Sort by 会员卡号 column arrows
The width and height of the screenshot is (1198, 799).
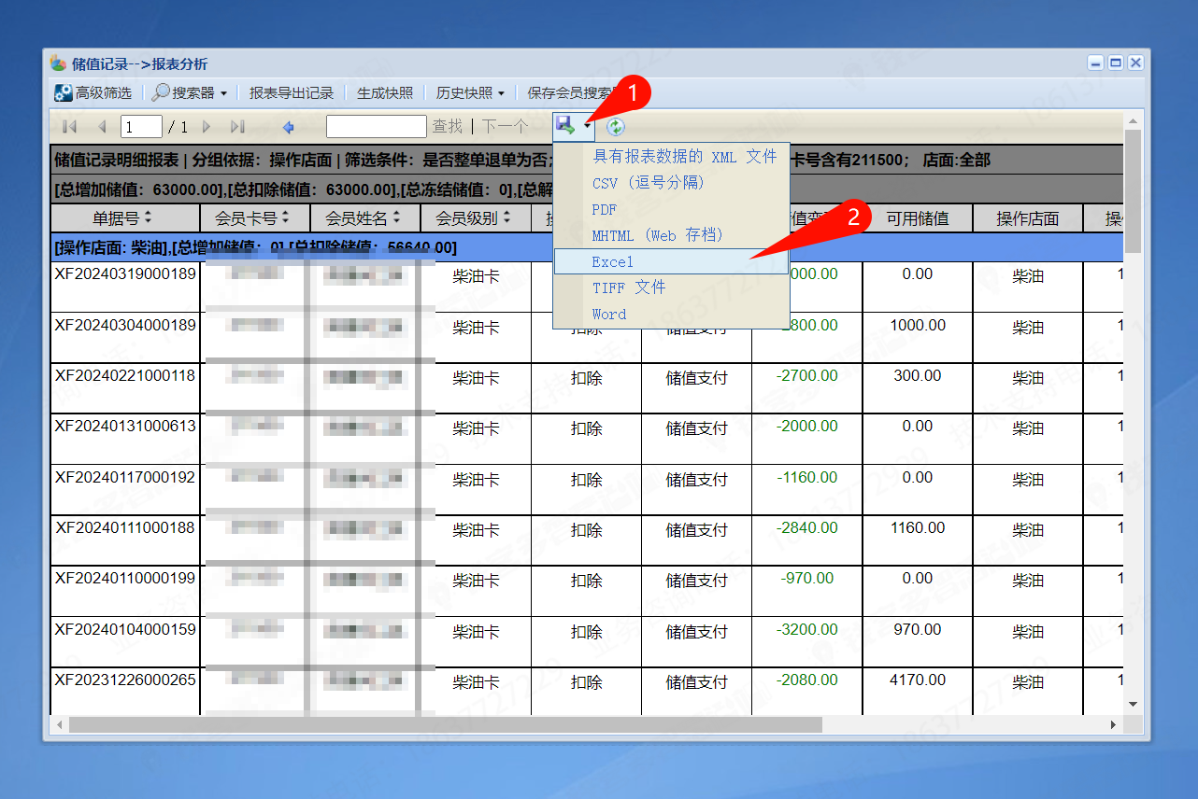point(285,218)
